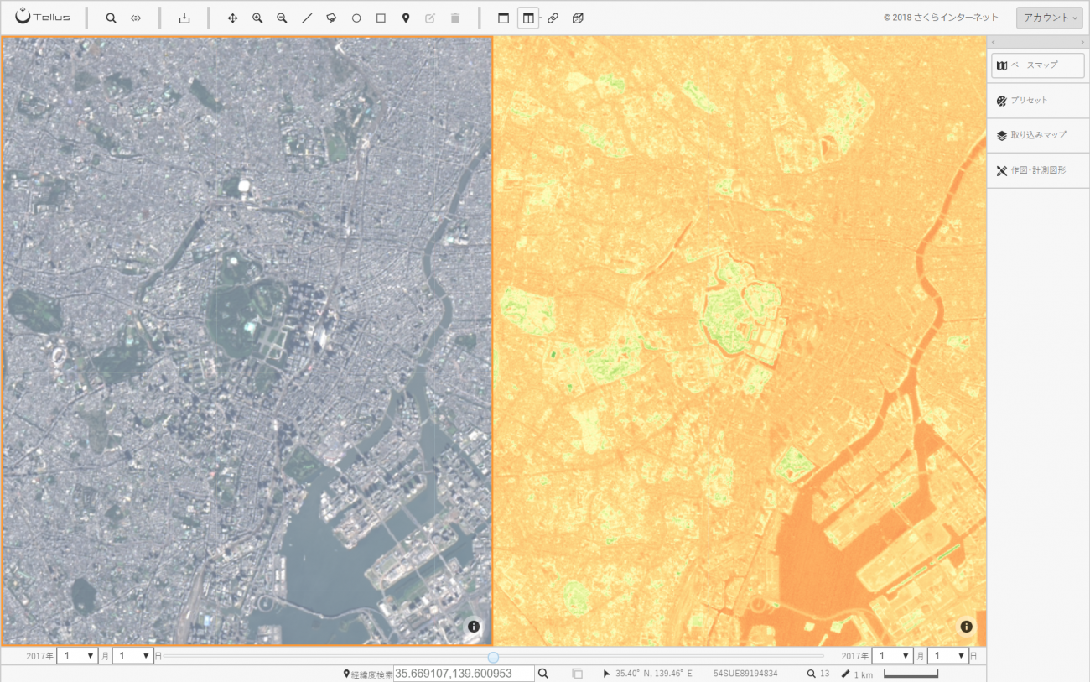Select the line drawing tool
This screenshot has width=1090, height=682.
[x=307, y=18]
